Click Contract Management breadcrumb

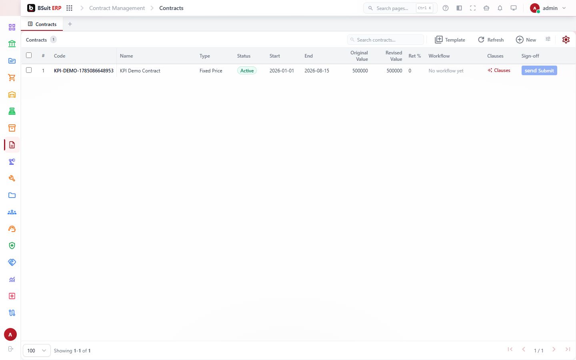coord(117,8)
